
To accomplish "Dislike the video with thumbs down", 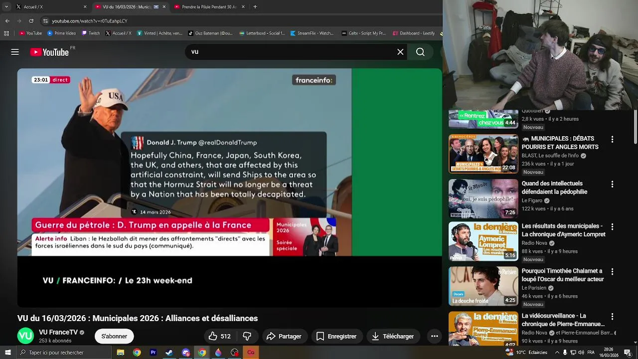I will [x=247, y=337].
